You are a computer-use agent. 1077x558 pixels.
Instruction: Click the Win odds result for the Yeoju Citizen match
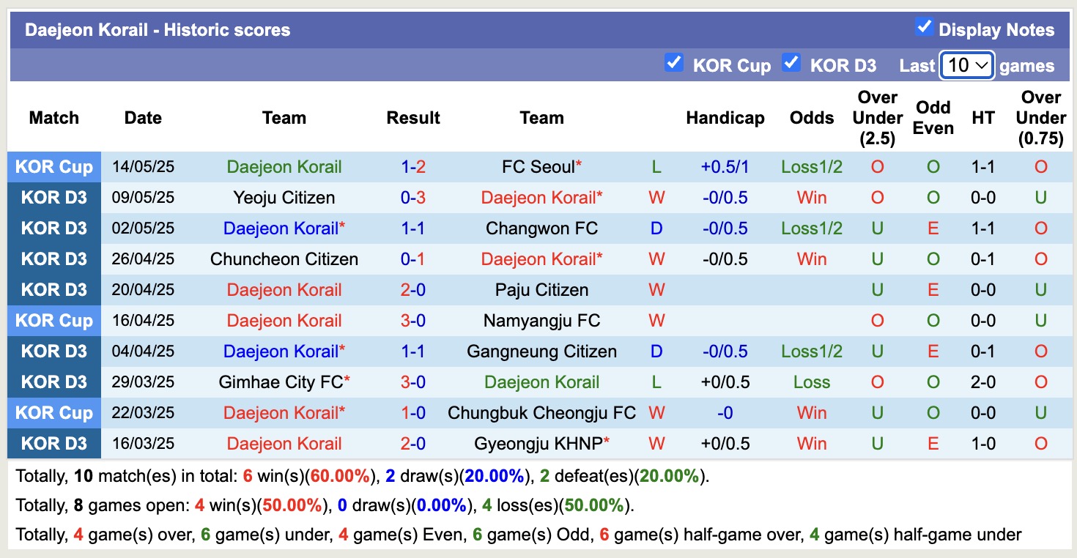(811, 197)
